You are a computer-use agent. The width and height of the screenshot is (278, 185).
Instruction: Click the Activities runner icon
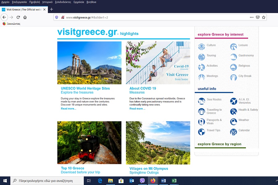click(x=201, y=67)
